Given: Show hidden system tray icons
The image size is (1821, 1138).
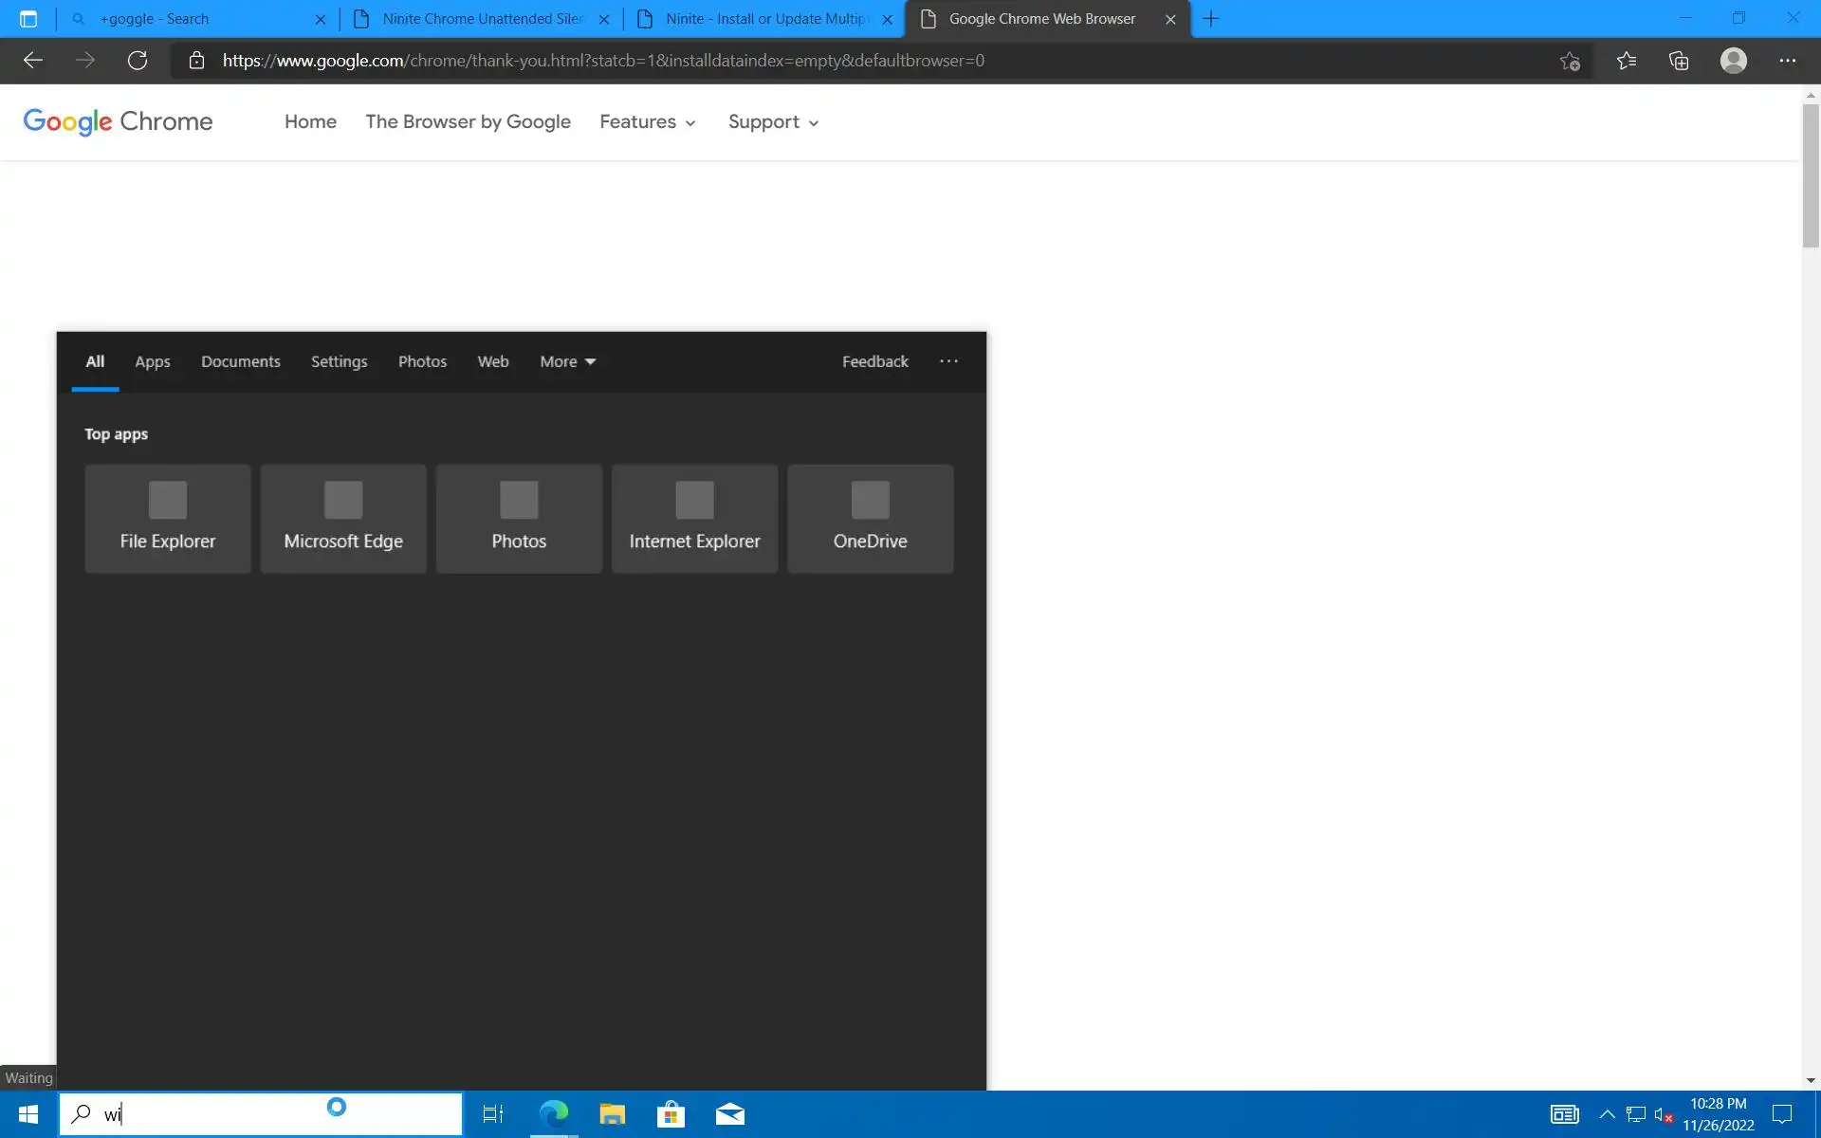Looking at the screenshot, I should pos(1607,1114).
